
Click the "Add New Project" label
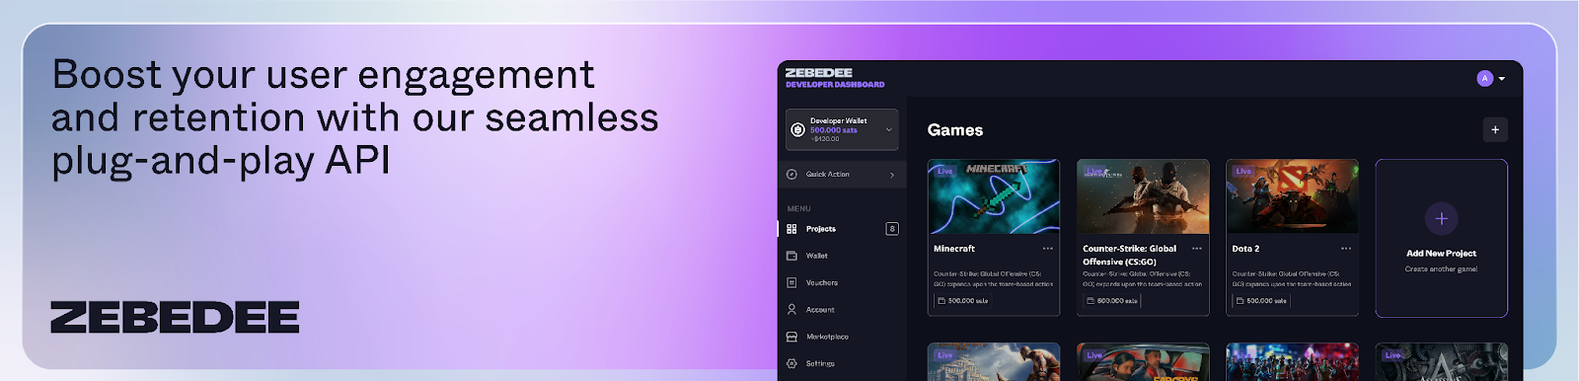click(1441, 254)
